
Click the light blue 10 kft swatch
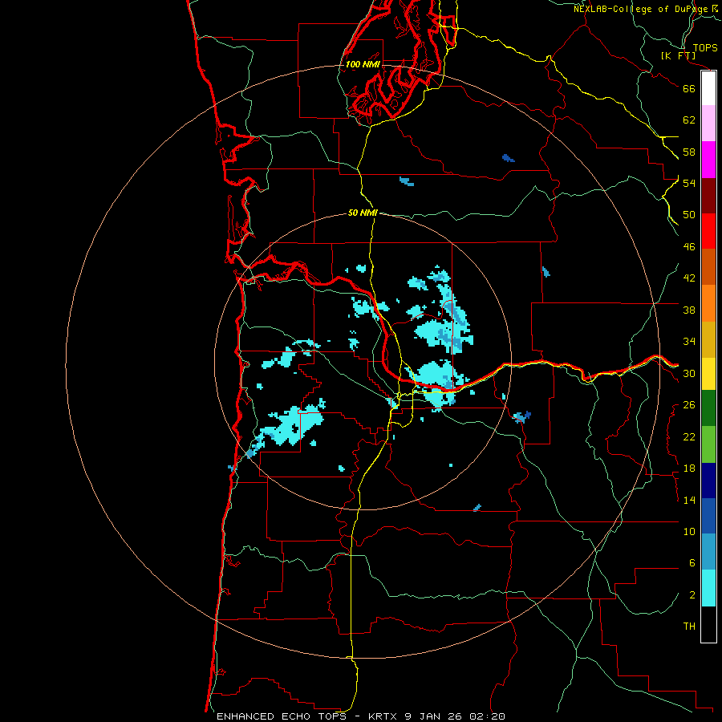tap(708, 552)
